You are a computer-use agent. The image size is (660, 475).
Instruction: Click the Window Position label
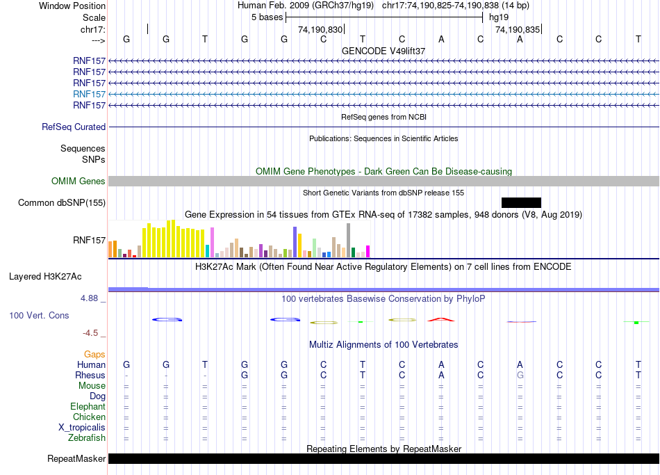72,6
